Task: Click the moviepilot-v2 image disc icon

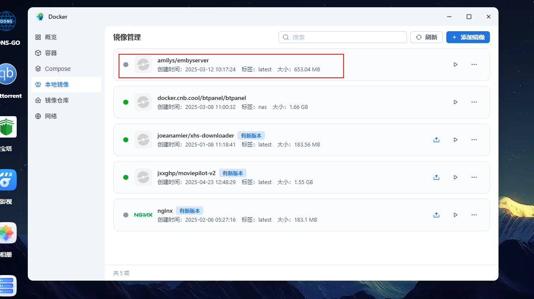Action: point(143,177)
